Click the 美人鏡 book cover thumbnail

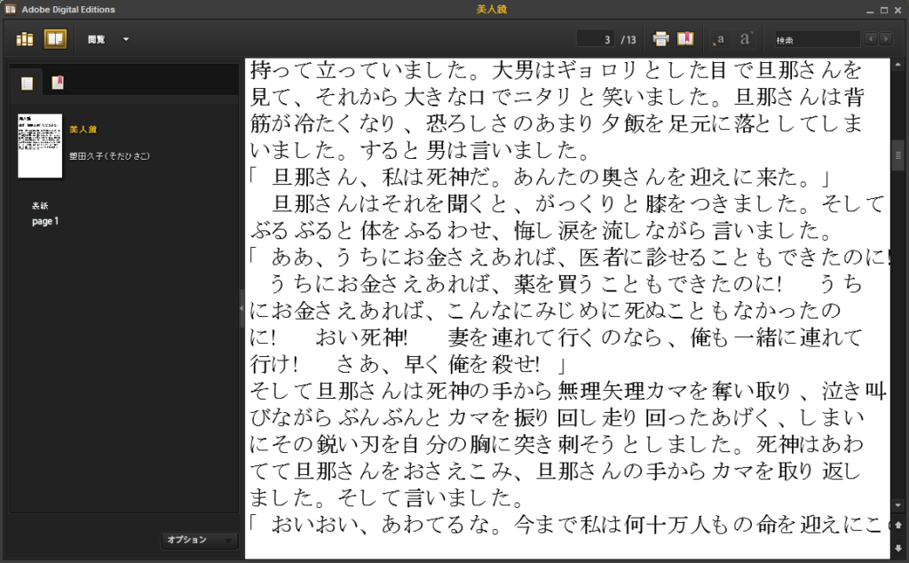40,146
